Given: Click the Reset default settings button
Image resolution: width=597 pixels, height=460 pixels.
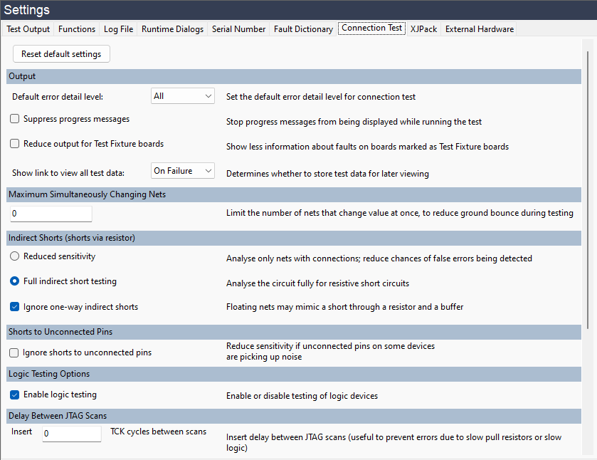Looking at the screenshot, I should coord(61,54).
